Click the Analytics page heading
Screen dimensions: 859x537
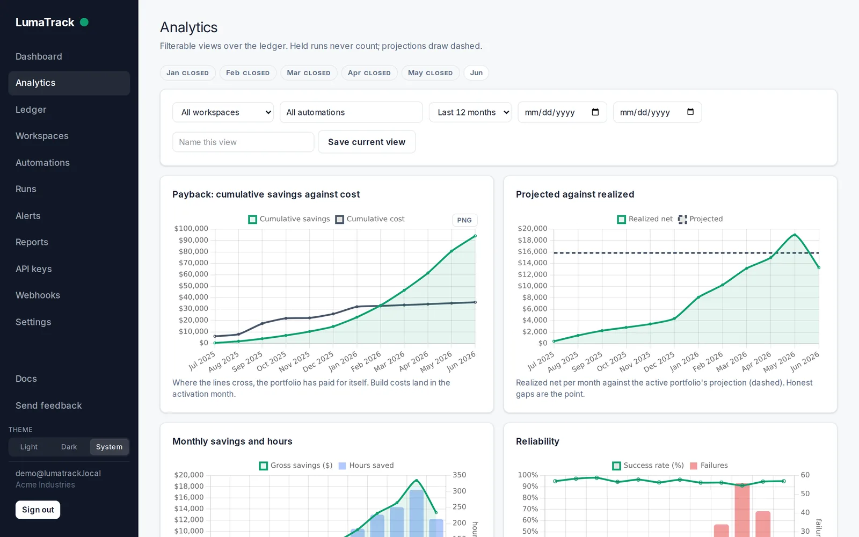coord(188,27)
